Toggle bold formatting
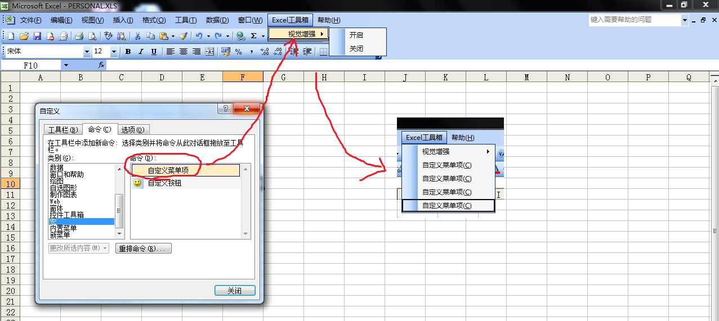 pyautogui.click(x=128, y=52)
